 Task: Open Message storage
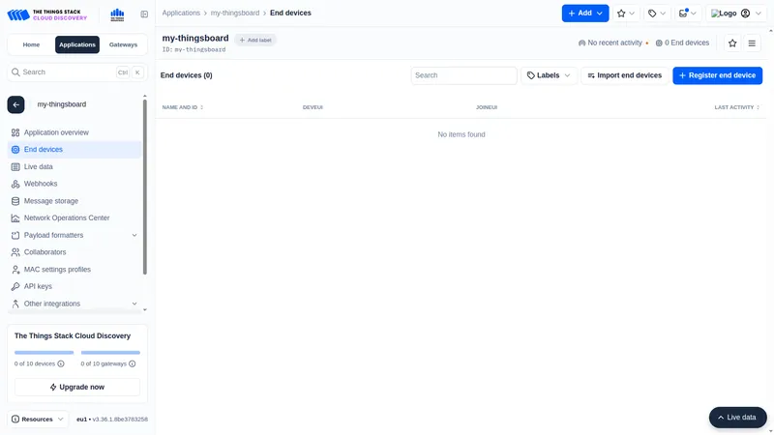(x=74, y=201)
